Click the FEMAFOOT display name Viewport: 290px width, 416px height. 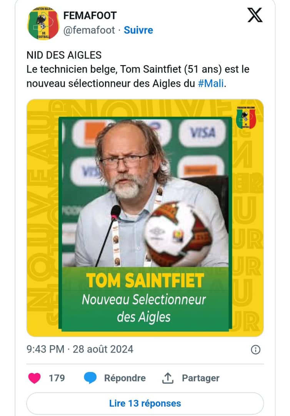coord(90,16)
